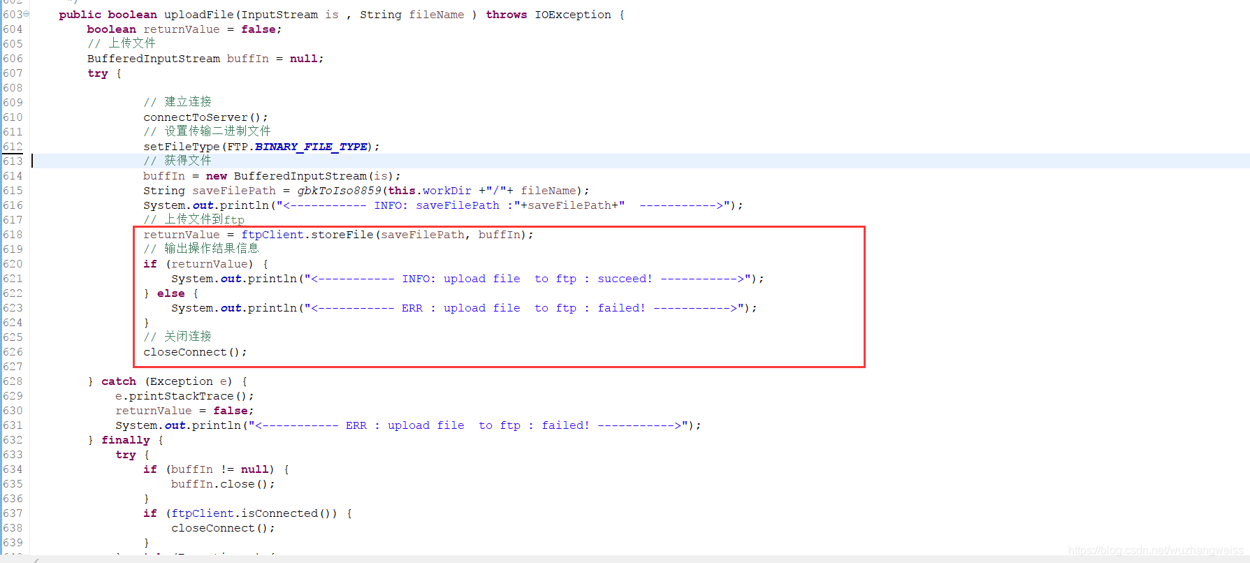The image size is (1250, 563).
Task: Click the else keyword on line 622
Action: point(171,293)
